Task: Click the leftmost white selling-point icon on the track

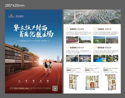Action: point(19,81)
